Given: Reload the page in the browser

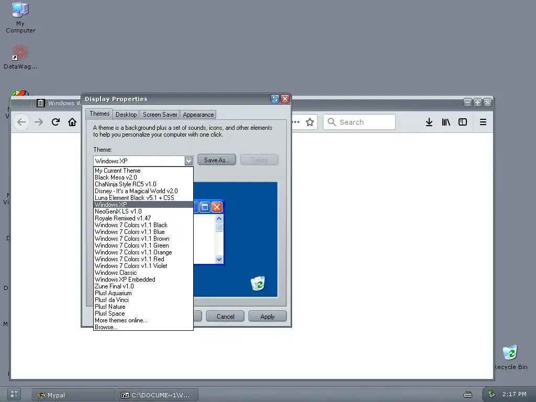Looking at the screenshot, I should point(55,122).
